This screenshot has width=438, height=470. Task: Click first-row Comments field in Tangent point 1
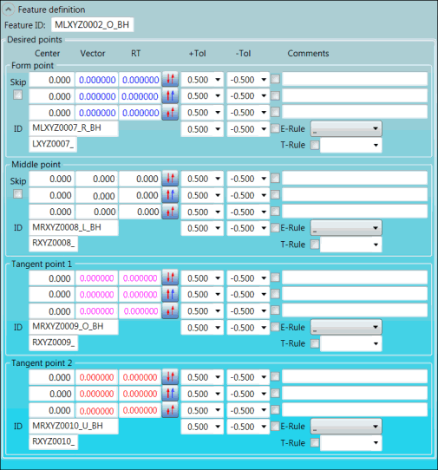355,277
